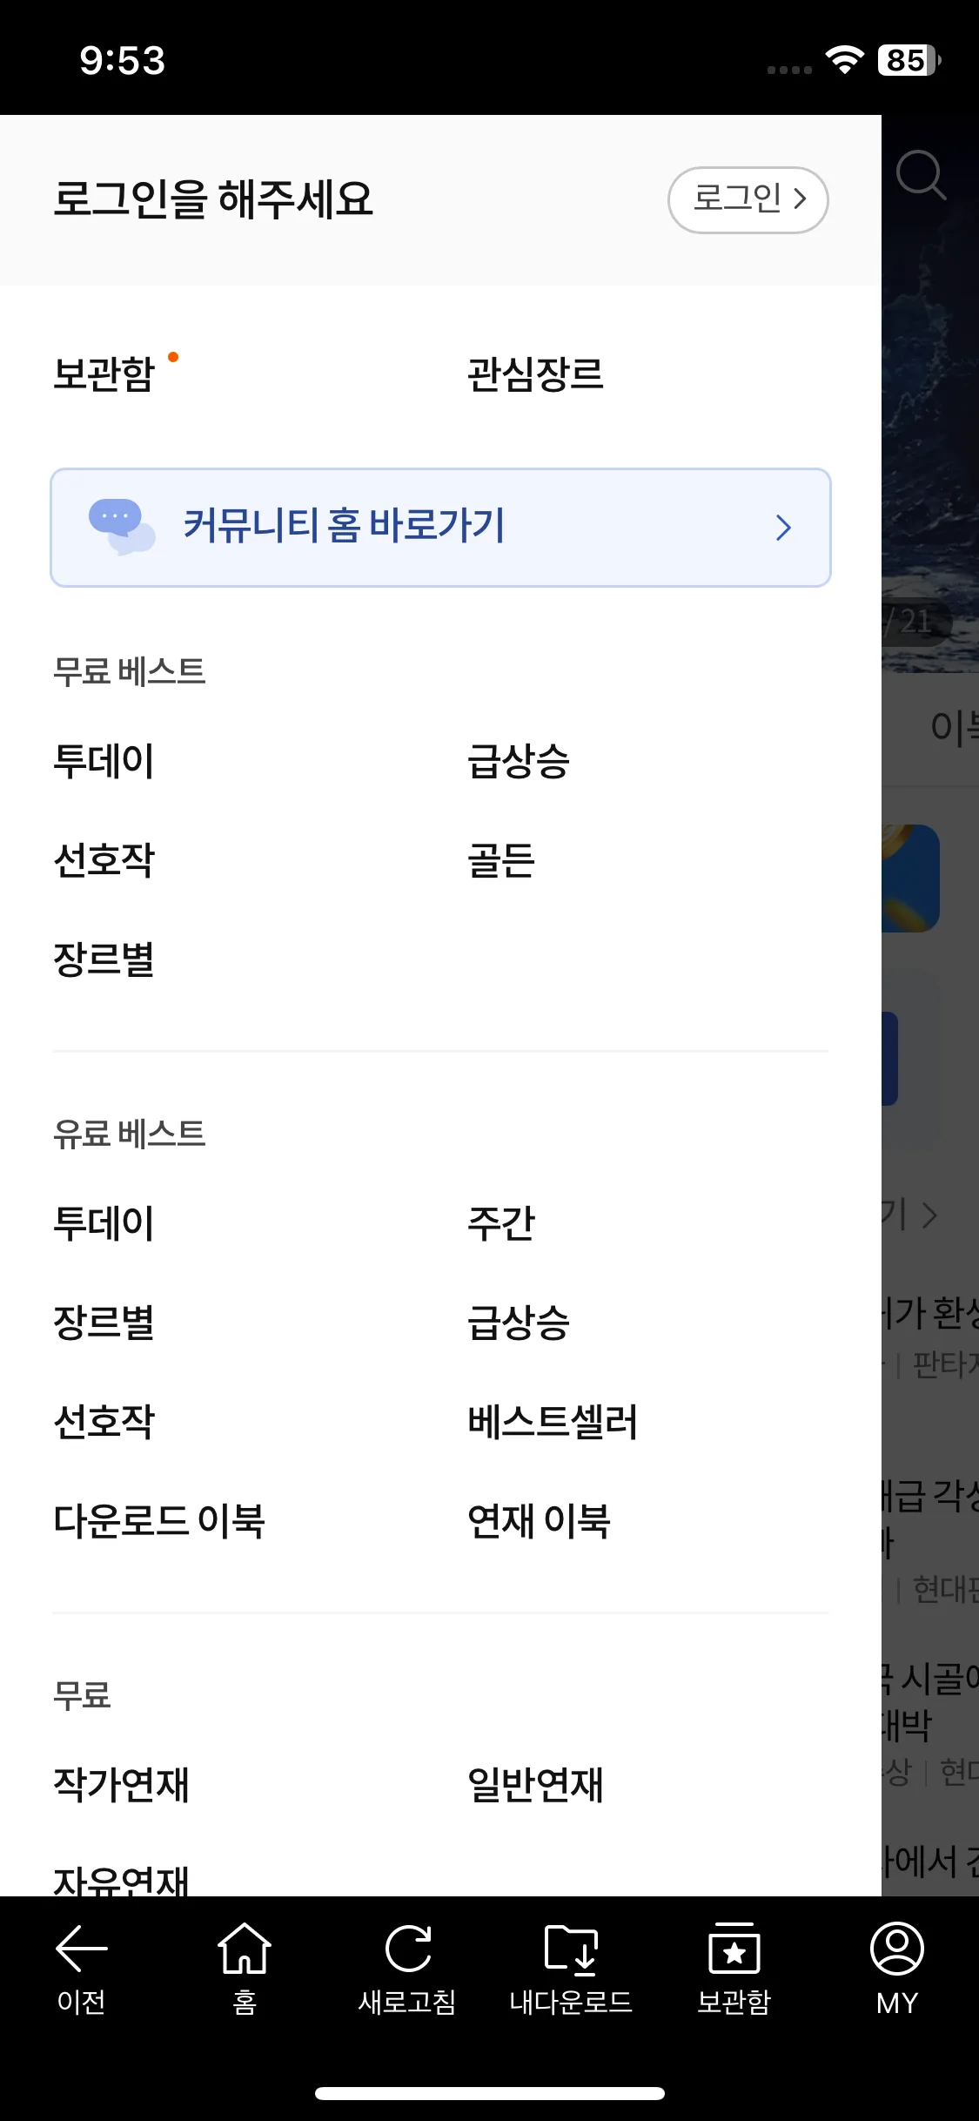Open 베스트셀러 under 유료 베스트

tap(553, 1422)
